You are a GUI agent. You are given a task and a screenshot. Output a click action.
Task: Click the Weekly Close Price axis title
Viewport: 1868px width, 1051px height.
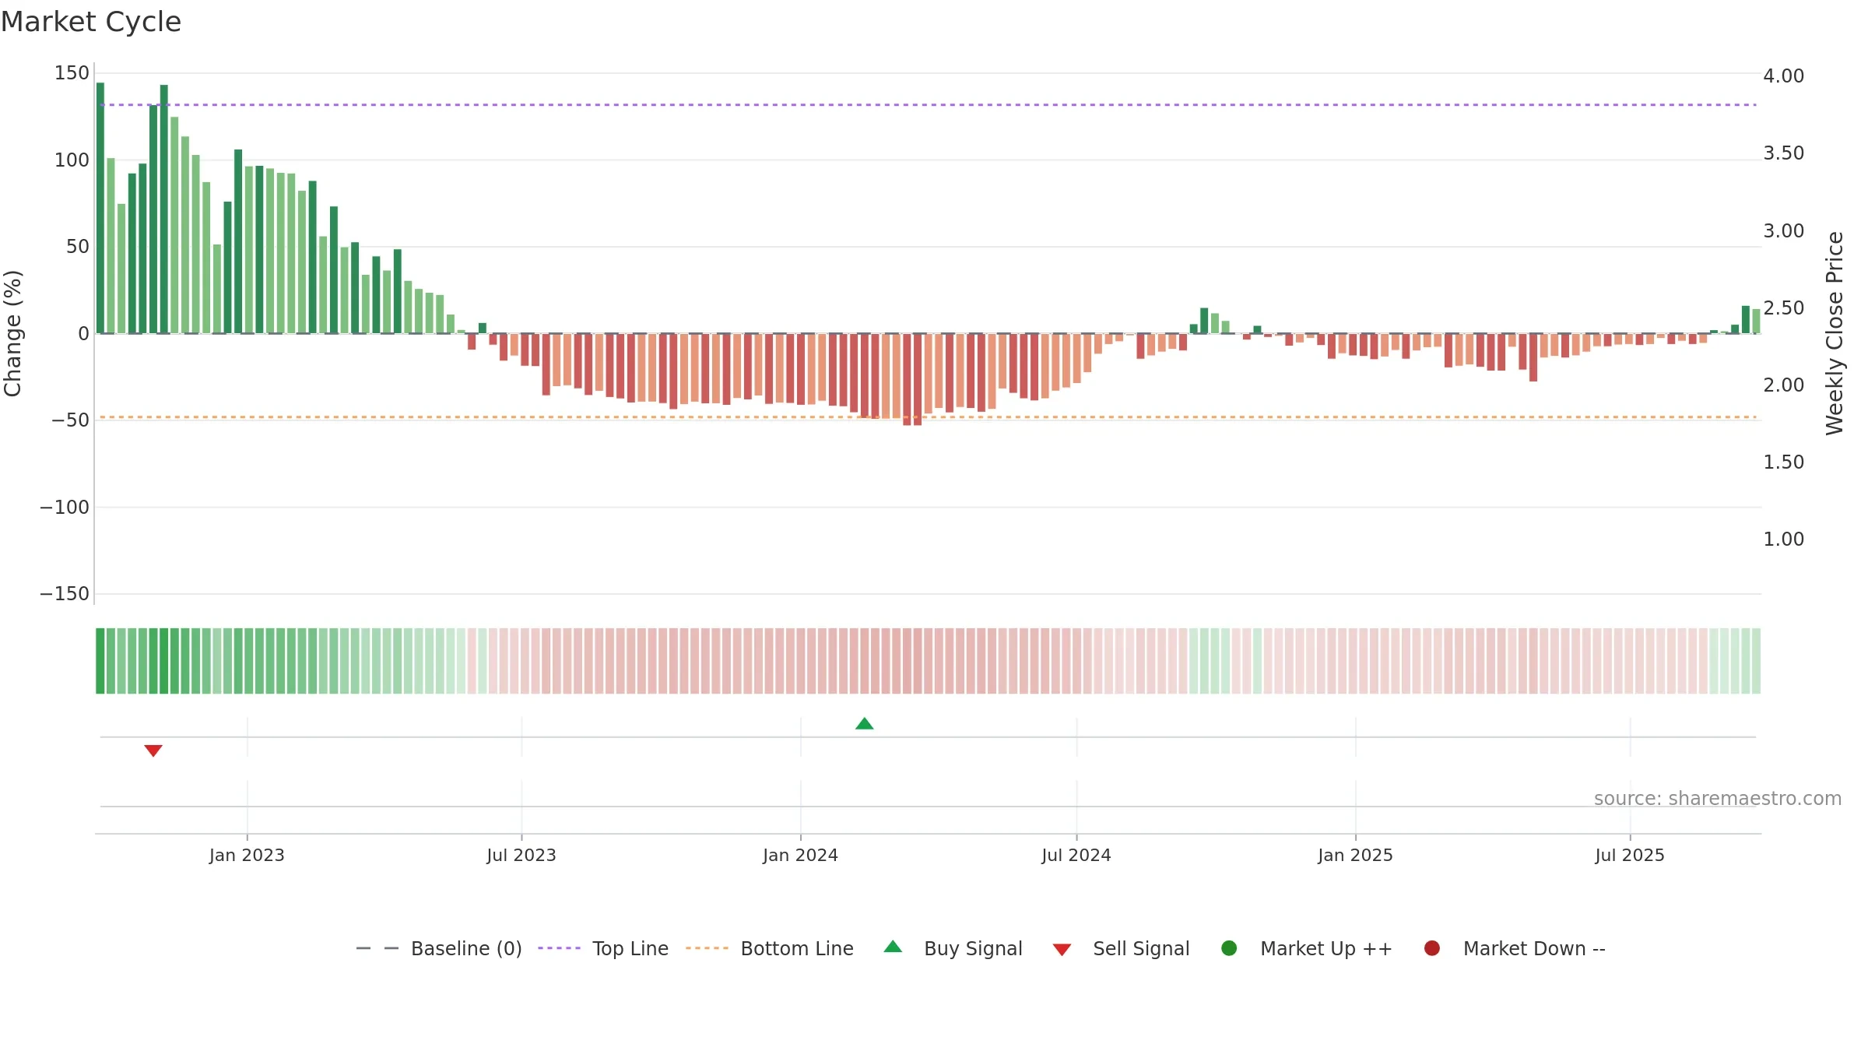pos(1835,333)
